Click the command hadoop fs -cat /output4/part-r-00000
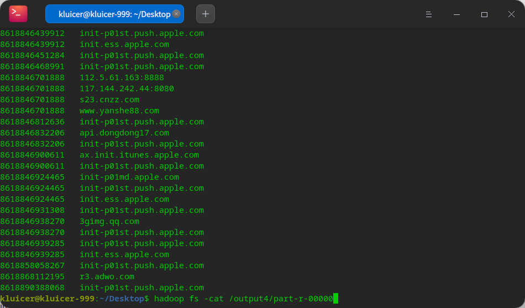Screen dimensions: 525x308 coord(244,299)
